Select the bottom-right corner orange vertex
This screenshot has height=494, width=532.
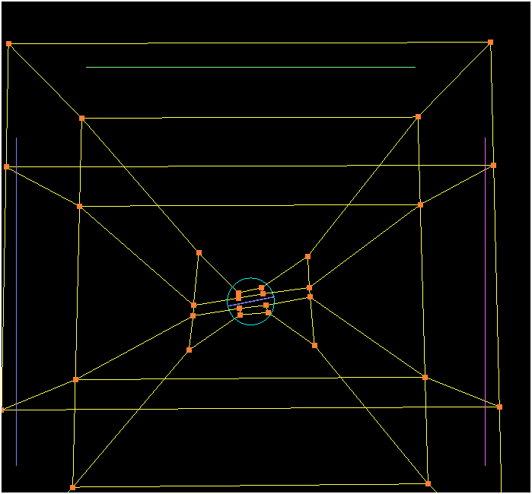428,483
